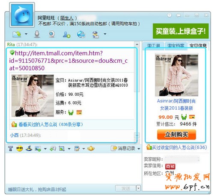Screen dimensions: 214x196
Task: Click the bell nudge icon
Action: tap(91, 149)
